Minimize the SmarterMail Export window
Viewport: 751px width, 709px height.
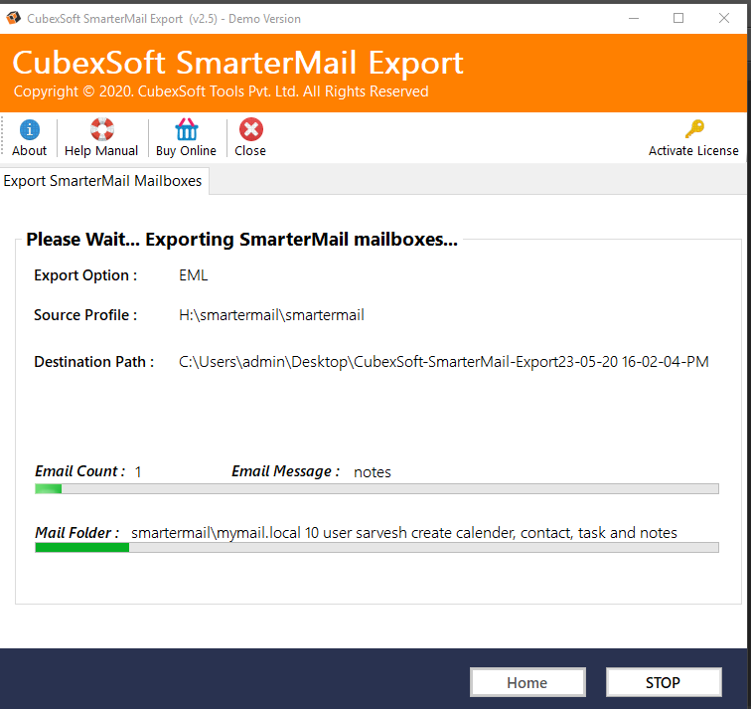click(634, 18)
